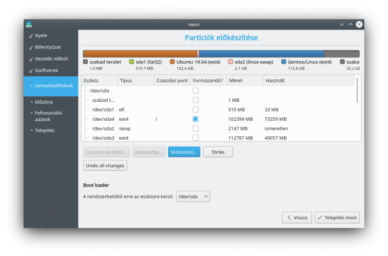Go back with the Vissza button

point(297,217)
